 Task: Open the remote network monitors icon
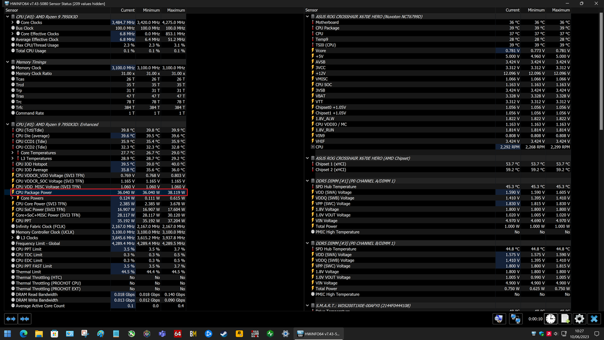[515, 319]
